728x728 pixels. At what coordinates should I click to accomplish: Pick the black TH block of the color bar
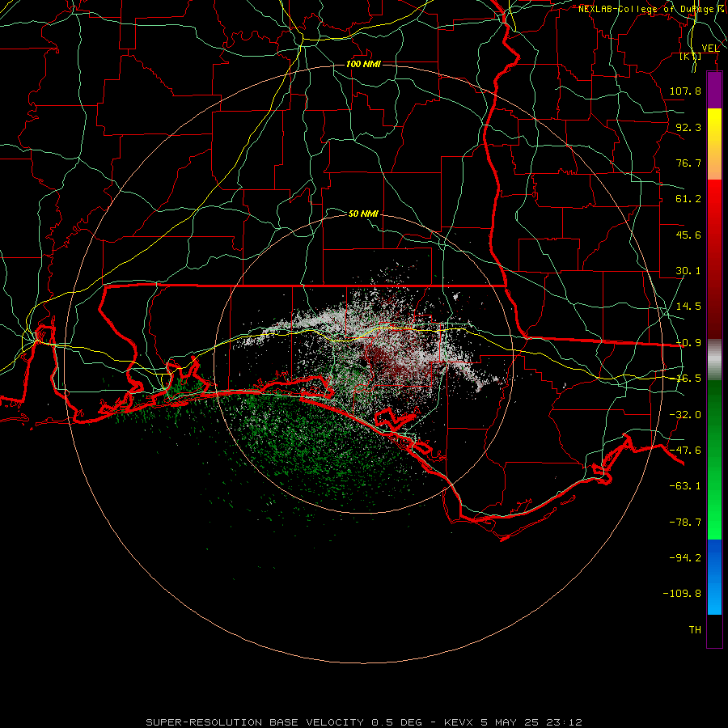[x=714, y=630]
